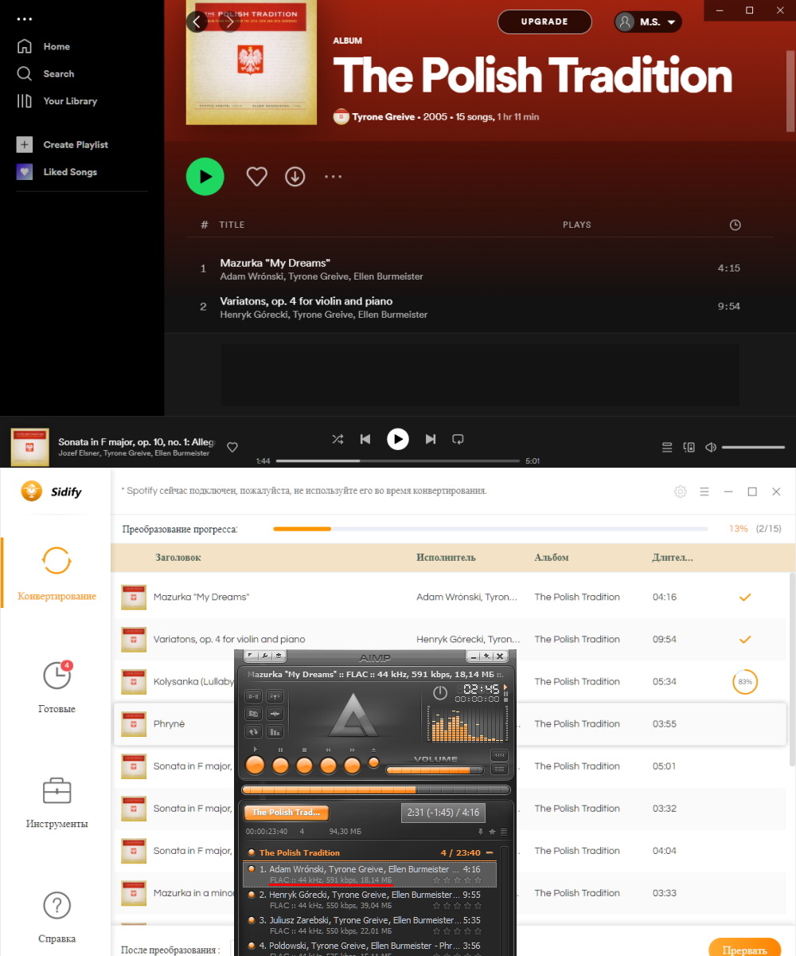
Task: Click the Прервать abort button
Action: pyautogui.click(x=744, y=949)
